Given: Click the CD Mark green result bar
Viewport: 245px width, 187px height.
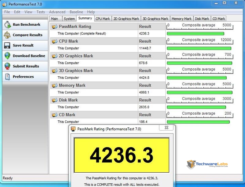Looking at the screenshot, I should click(x=198, y=122).
